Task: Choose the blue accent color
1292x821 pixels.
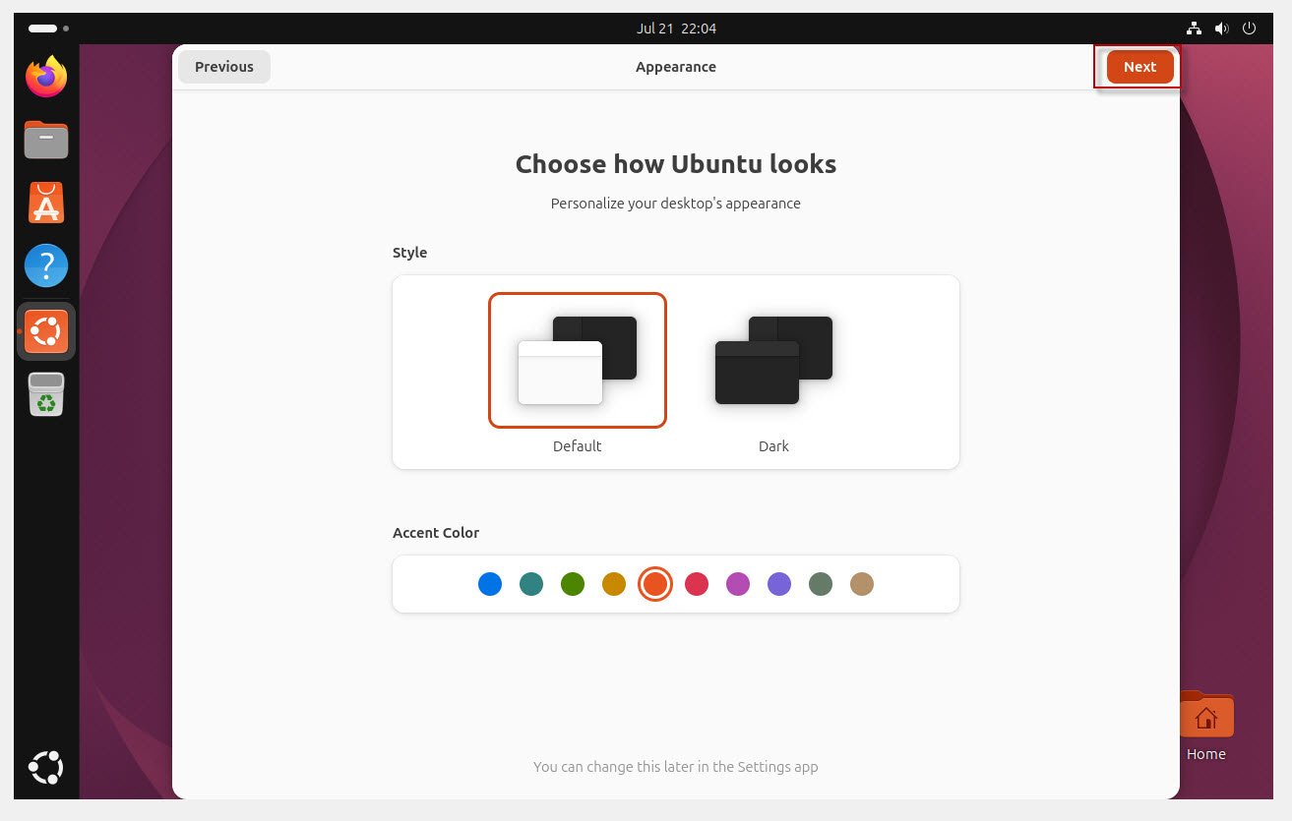Action: 490,584
